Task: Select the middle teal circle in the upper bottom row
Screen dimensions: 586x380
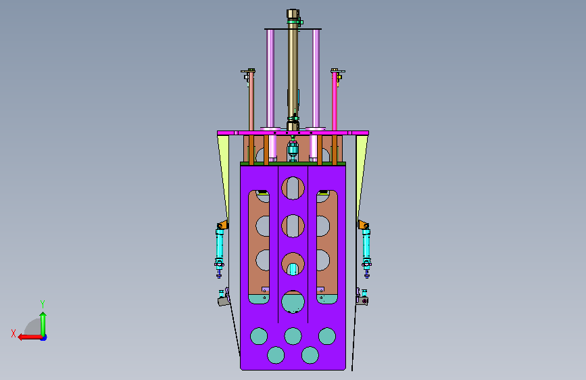Action: [x=293, y=336]
